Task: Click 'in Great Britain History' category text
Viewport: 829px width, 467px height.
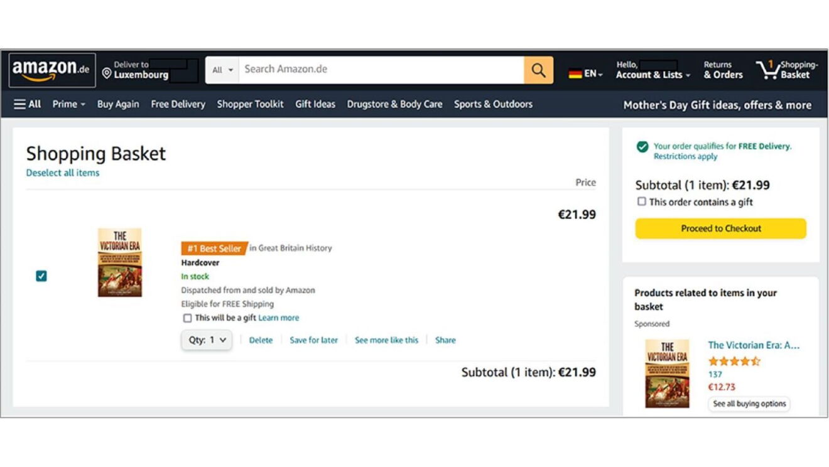Action: (x=291, y=248)
